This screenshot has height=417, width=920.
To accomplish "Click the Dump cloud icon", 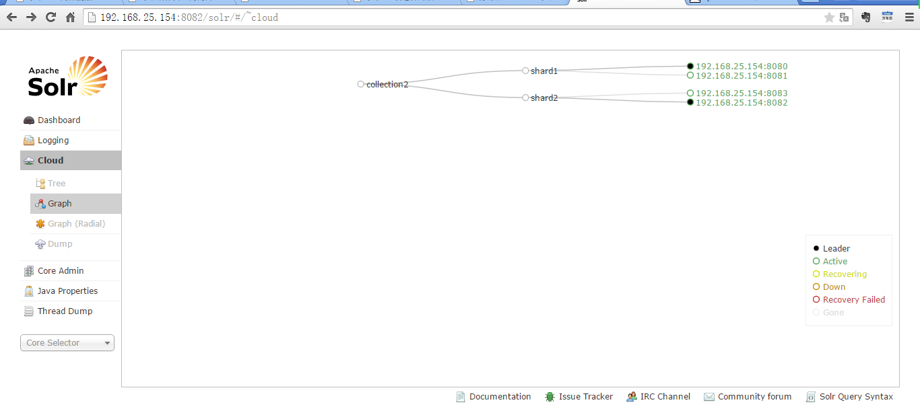I will (40, 244).
